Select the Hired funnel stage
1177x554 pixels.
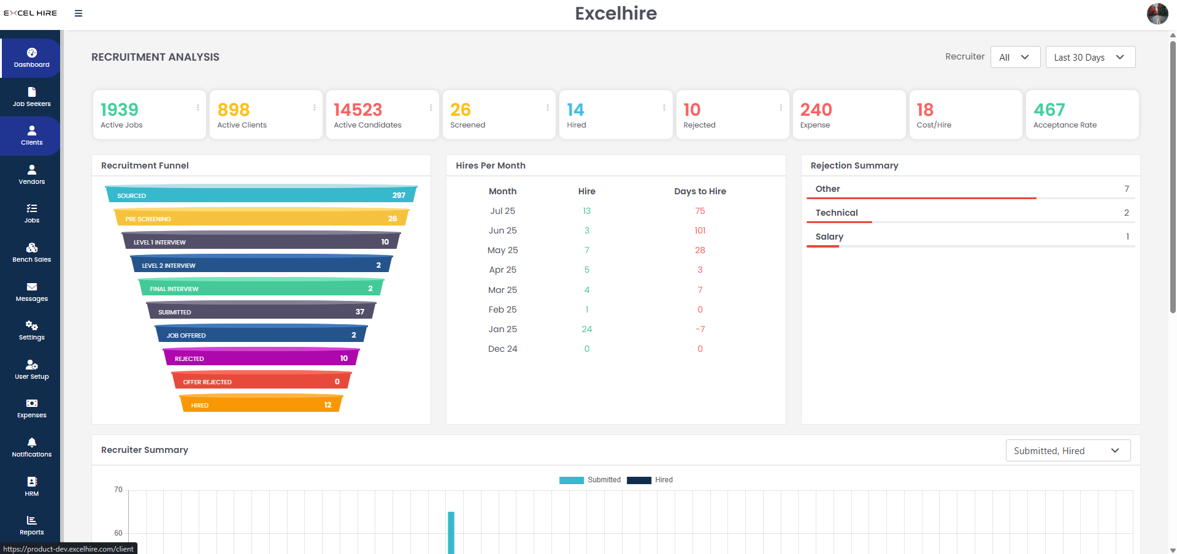pos(261,404)
